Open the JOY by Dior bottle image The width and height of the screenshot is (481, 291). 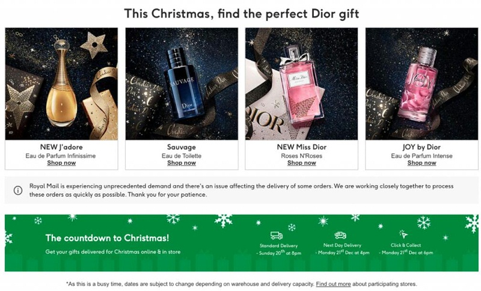tap(422, 84)
